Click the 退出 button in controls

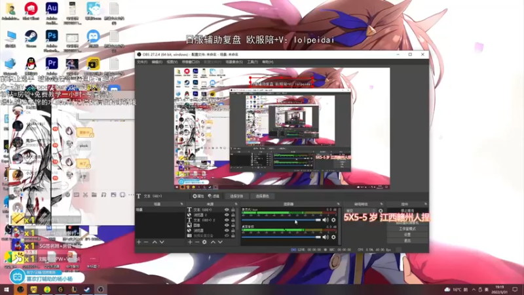[407, 241]
